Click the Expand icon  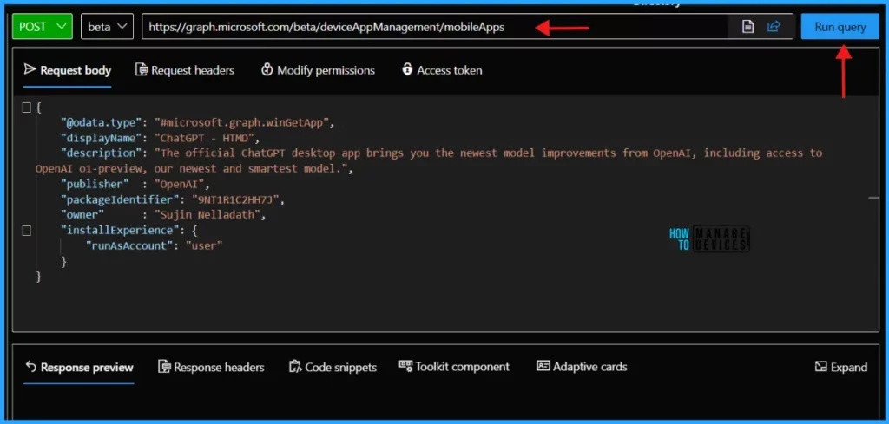[821, 367]
